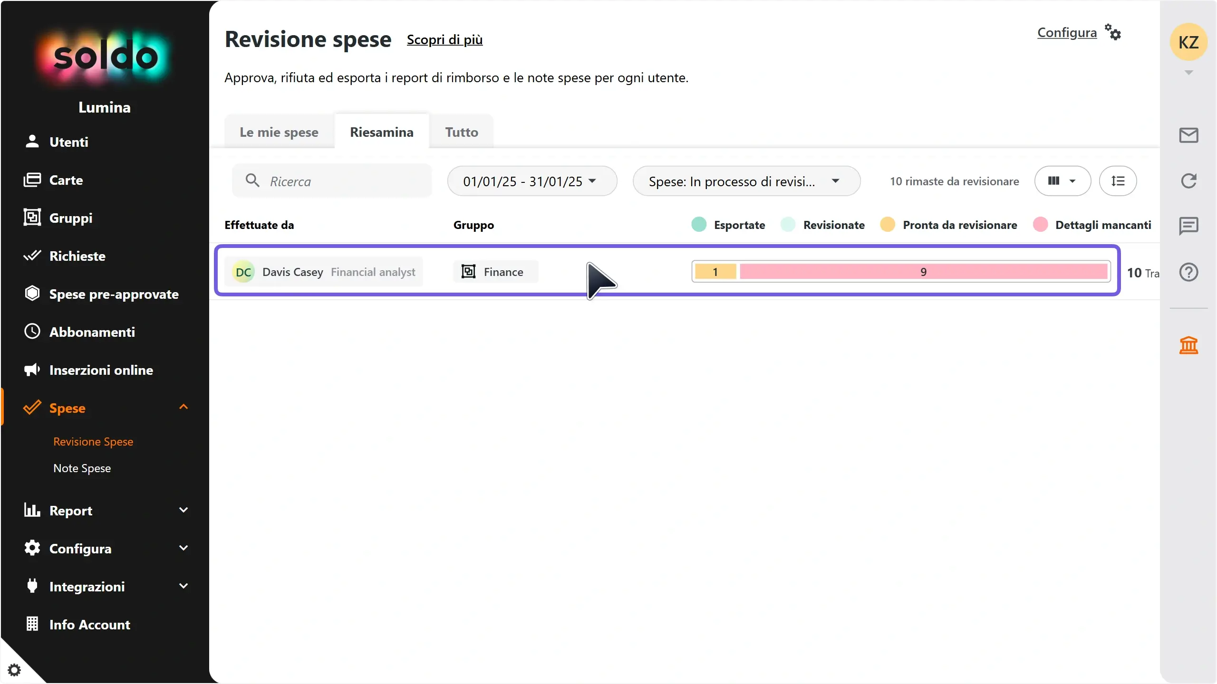This screenshot has width=1217, height=684.
Task: Open the chat messages icon
Action: click(1188, 227)
